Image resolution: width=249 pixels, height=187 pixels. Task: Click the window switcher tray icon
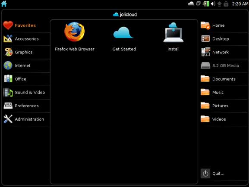199,3
